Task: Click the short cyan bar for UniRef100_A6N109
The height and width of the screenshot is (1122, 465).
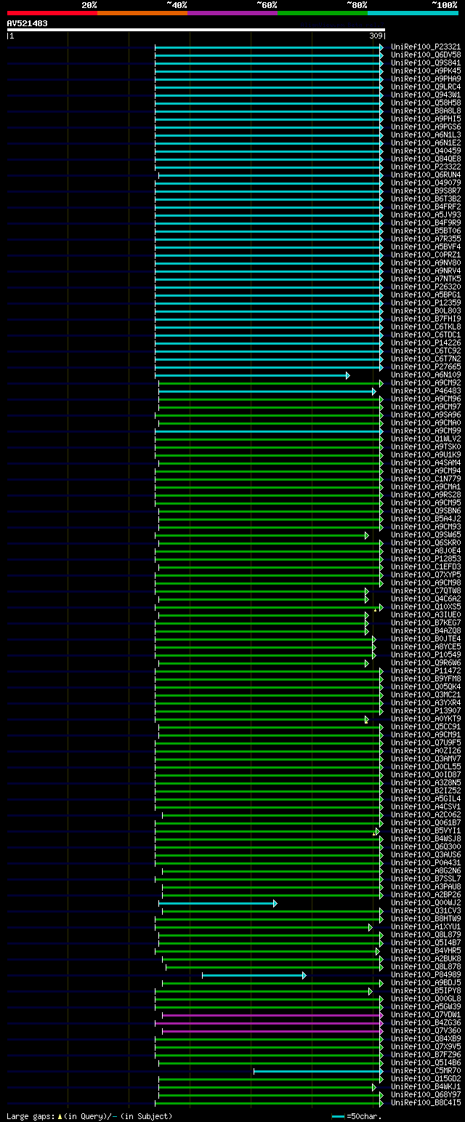Action: (252, 375)
